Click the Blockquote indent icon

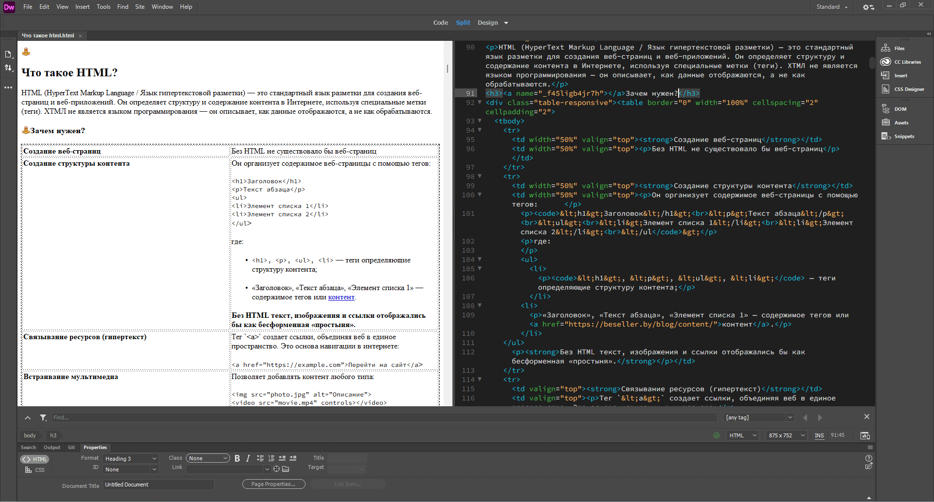293,458
